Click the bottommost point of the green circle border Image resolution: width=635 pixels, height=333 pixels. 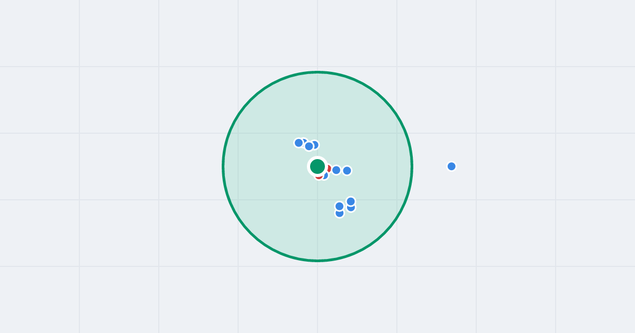[x=317, y=261]
